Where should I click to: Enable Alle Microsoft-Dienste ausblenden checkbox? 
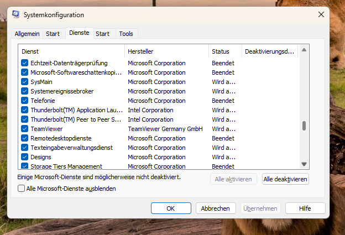point(22,189)
